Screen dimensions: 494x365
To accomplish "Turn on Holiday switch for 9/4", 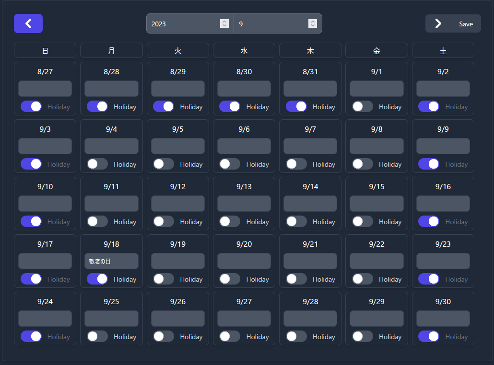I will tap(97, 164).
